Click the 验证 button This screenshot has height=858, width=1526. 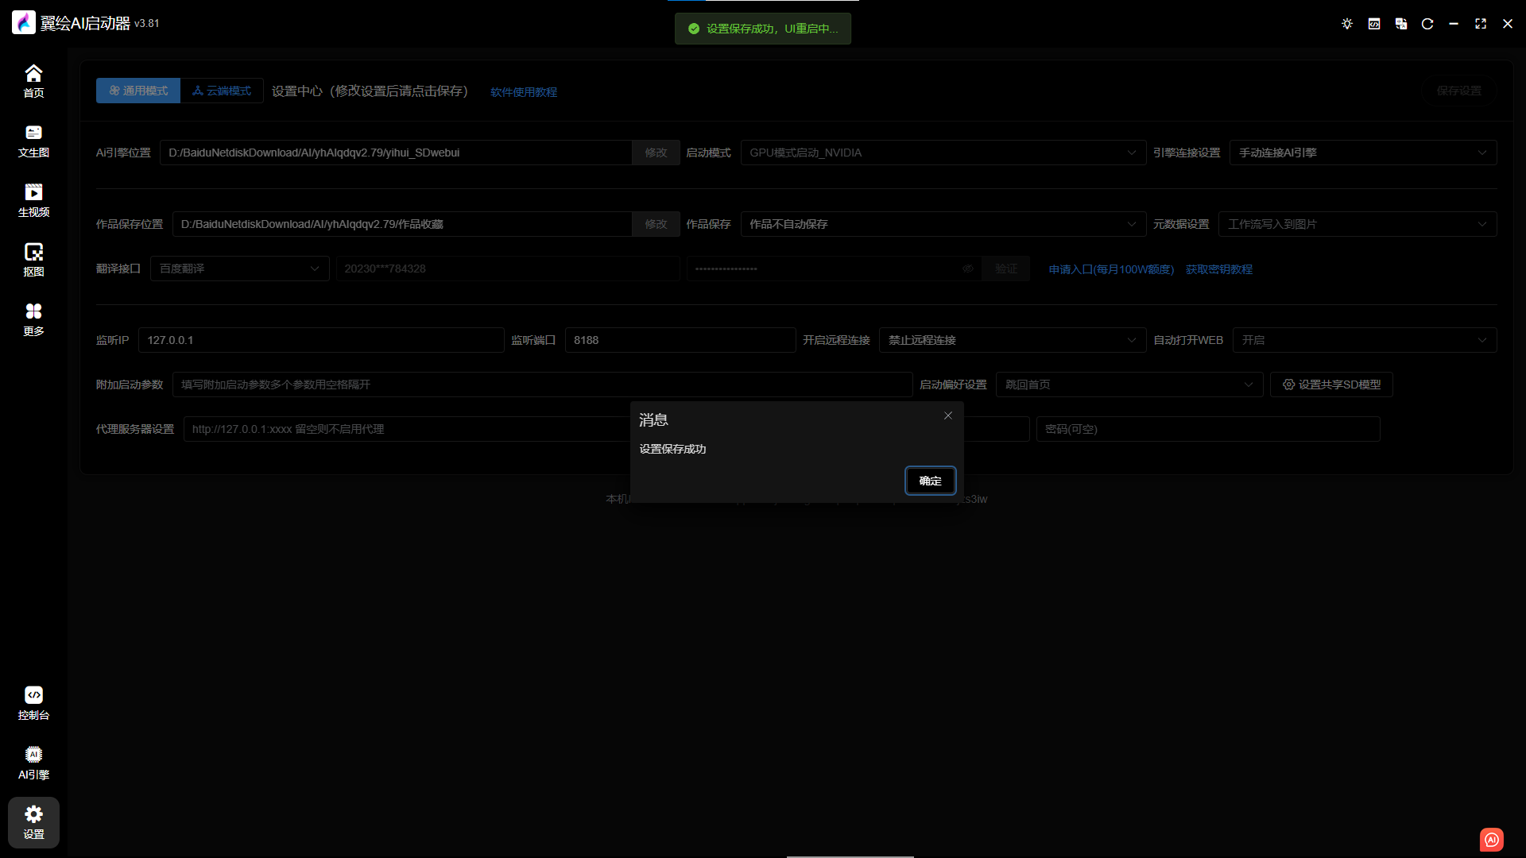(x=1006, y=269)
